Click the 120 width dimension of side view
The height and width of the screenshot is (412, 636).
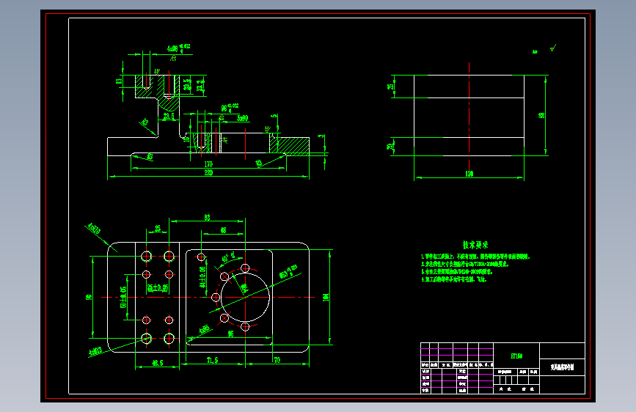(469, 174)
